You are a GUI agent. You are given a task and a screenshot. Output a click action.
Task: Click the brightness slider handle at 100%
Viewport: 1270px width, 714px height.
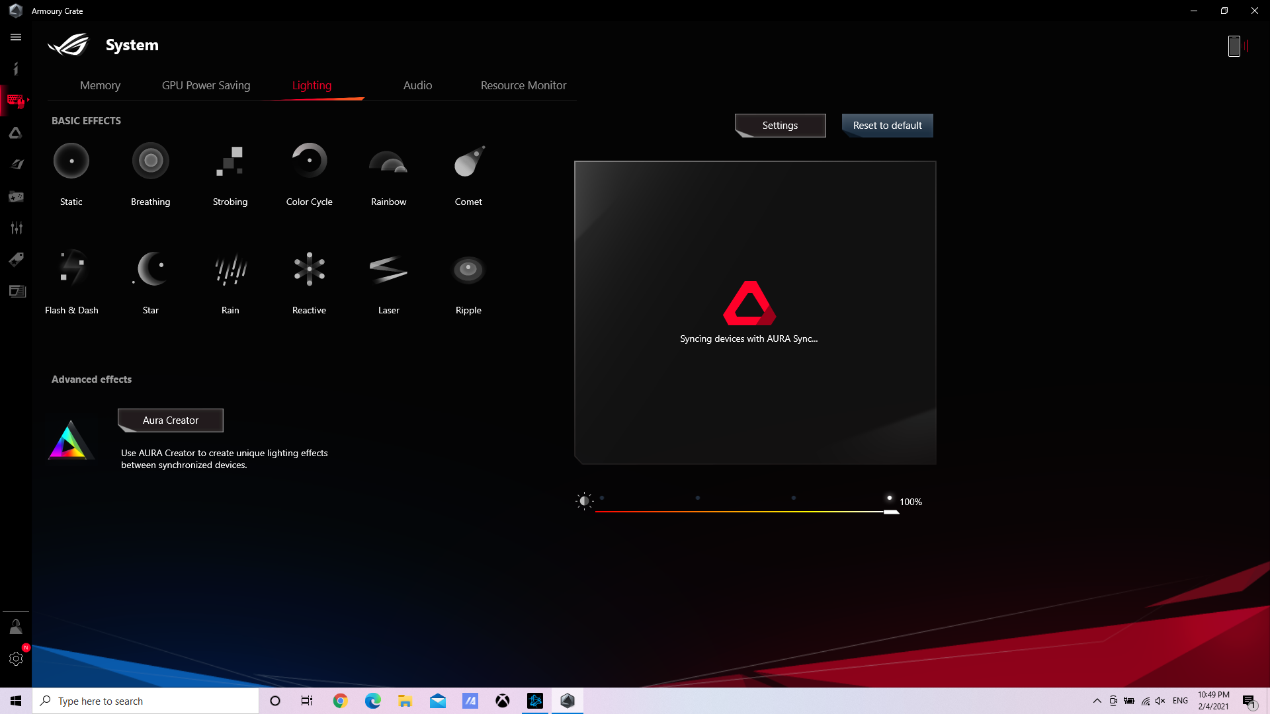pos(891,512)
